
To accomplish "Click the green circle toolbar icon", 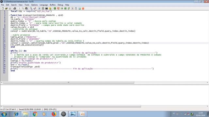I will [55, 8].
